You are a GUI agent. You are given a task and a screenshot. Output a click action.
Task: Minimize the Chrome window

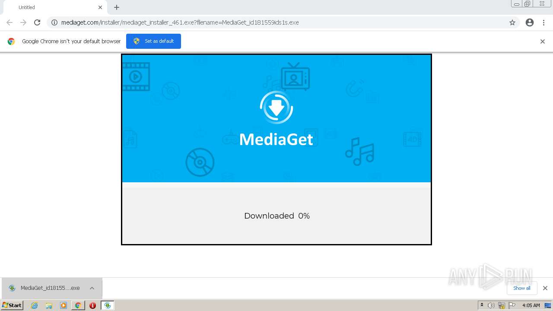[x=516, y=4]
